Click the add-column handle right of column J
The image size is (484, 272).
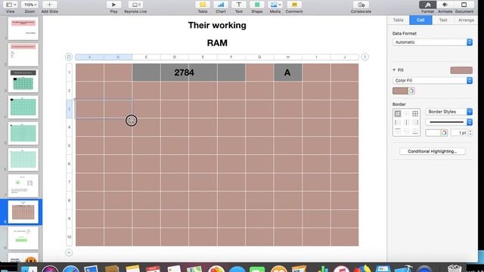coord(365,57)
